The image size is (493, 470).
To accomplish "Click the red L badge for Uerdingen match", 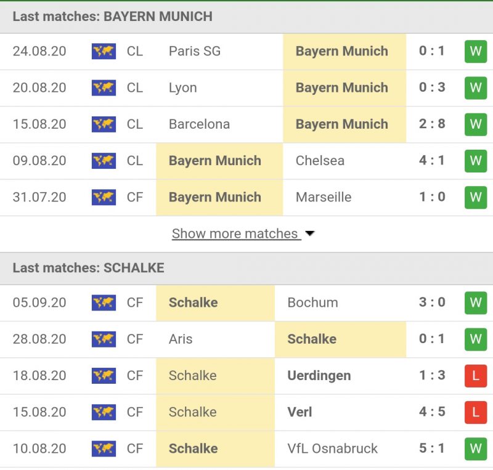I will pos(475,375).
